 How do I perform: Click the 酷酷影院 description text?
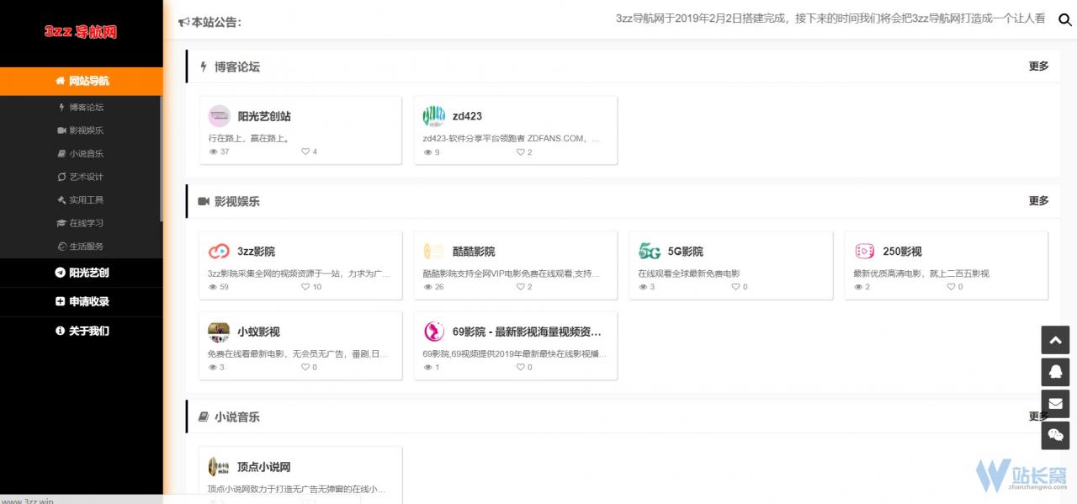point(512,273)
